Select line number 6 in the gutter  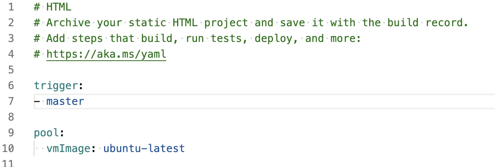[x=10, y=86]
